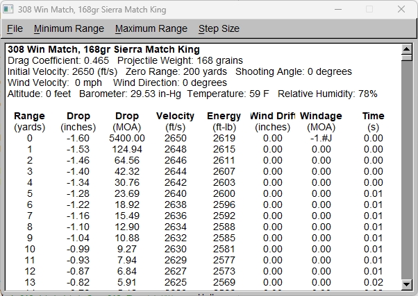Click the Velocity column header
Viewport: 418px width, 296px height.
(175, 116)
